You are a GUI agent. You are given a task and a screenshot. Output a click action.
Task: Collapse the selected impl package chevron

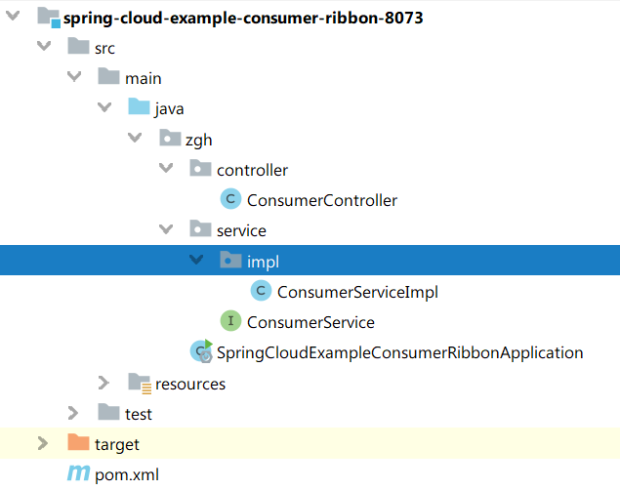(196, 260)
